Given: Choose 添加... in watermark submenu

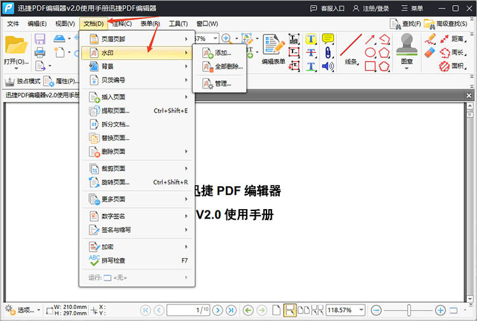Looking at the screenshot, I should click(x=219, y=53).
